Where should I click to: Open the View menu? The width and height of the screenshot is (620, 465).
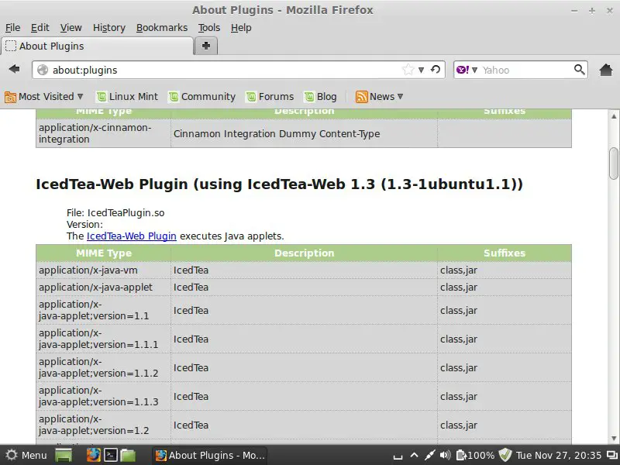[x=71, y=28]
